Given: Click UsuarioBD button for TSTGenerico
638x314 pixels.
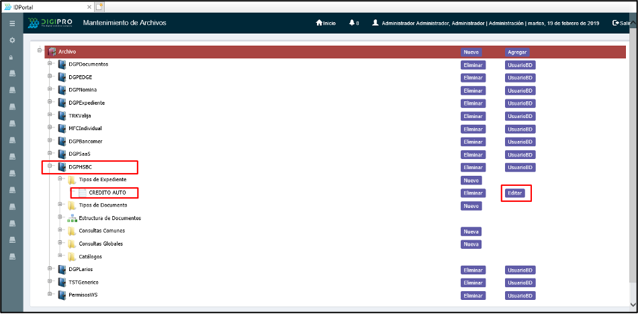Looking at the screenshot, I should (x=520, y=282).
